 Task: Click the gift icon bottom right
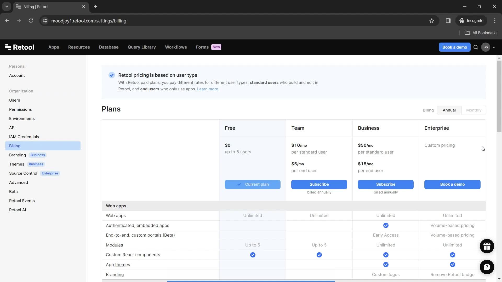click(x=487, y=246)
